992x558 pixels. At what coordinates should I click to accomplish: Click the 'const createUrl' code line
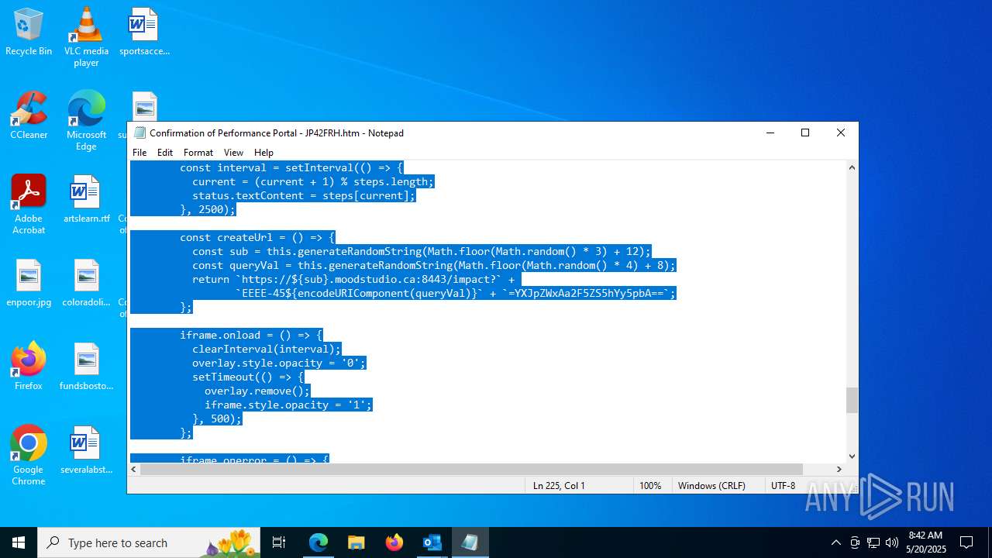257,237
